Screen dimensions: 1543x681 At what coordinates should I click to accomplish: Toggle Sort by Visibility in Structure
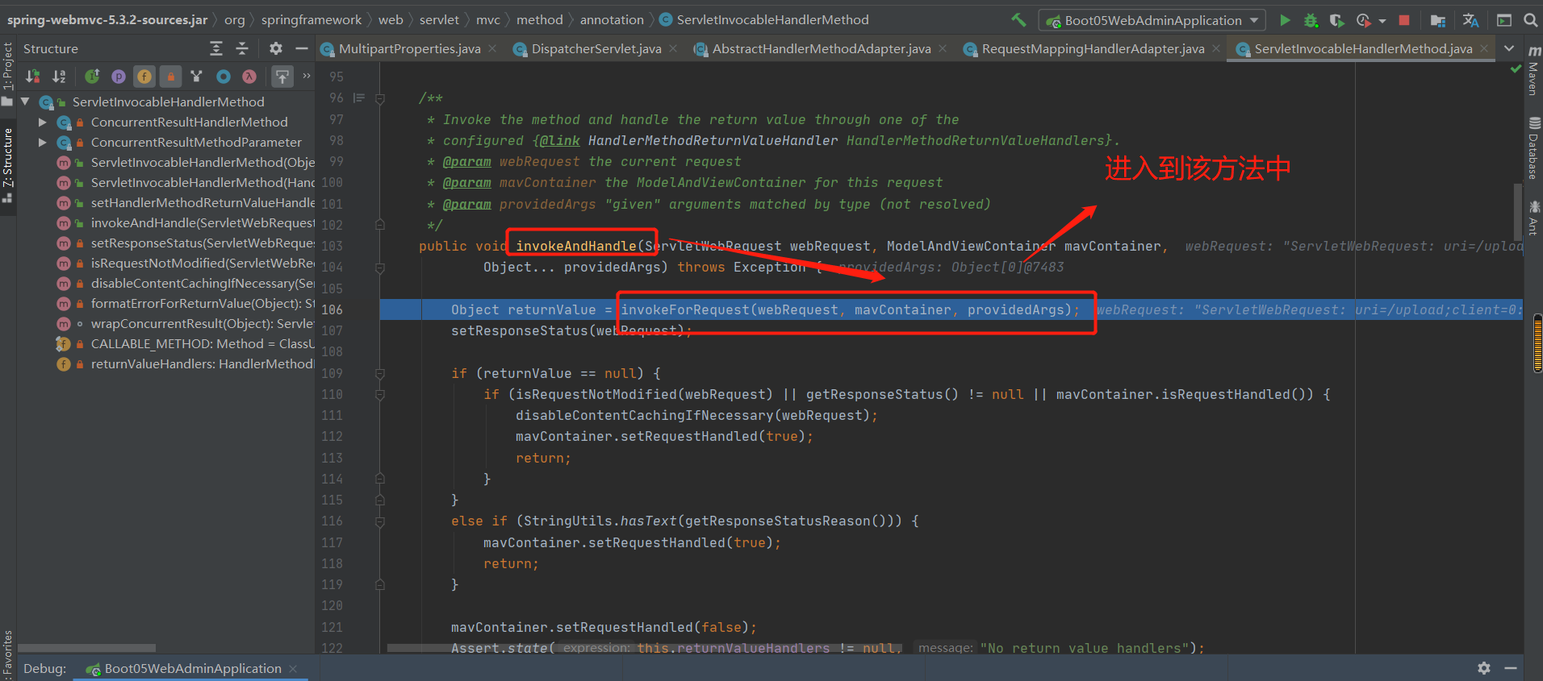(x=33, y=77)
